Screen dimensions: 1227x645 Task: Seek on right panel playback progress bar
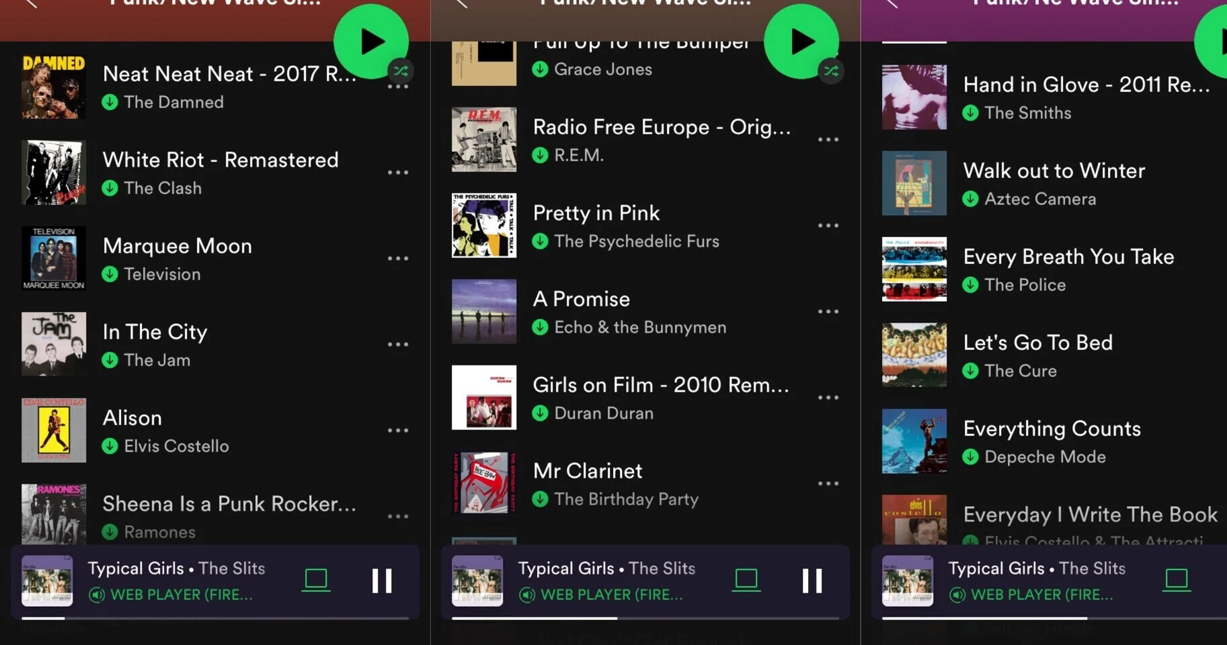[x=1054, y=618]
